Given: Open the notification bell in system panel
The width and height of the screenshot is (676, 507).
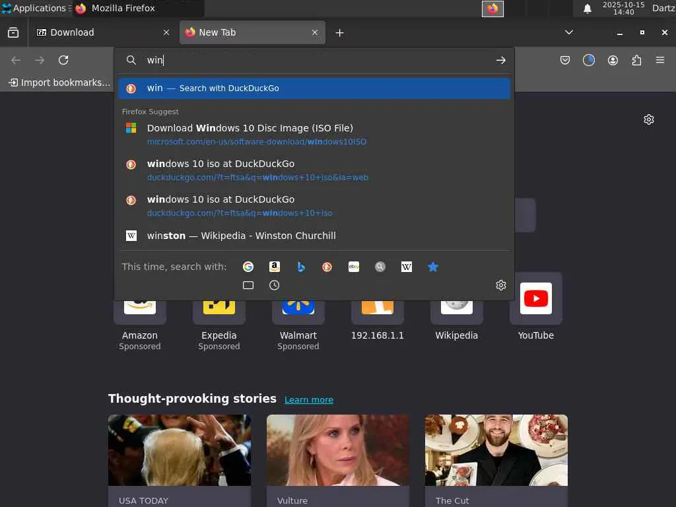Looking at the screenshot, I should coord(587,9).
